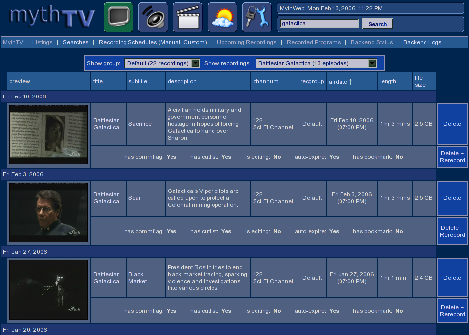Click the MythTV logo
The height and width of the screenshot is (335, 469).
[52, 16]
